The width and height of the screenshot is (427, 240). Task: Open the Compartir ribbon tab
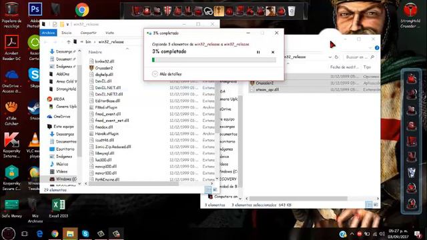click(x=88, y=33)
